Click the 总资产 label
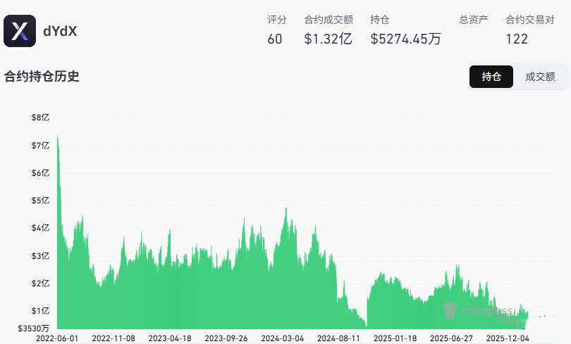The width and height of the screenshot is (571, 344). point(474,20)
